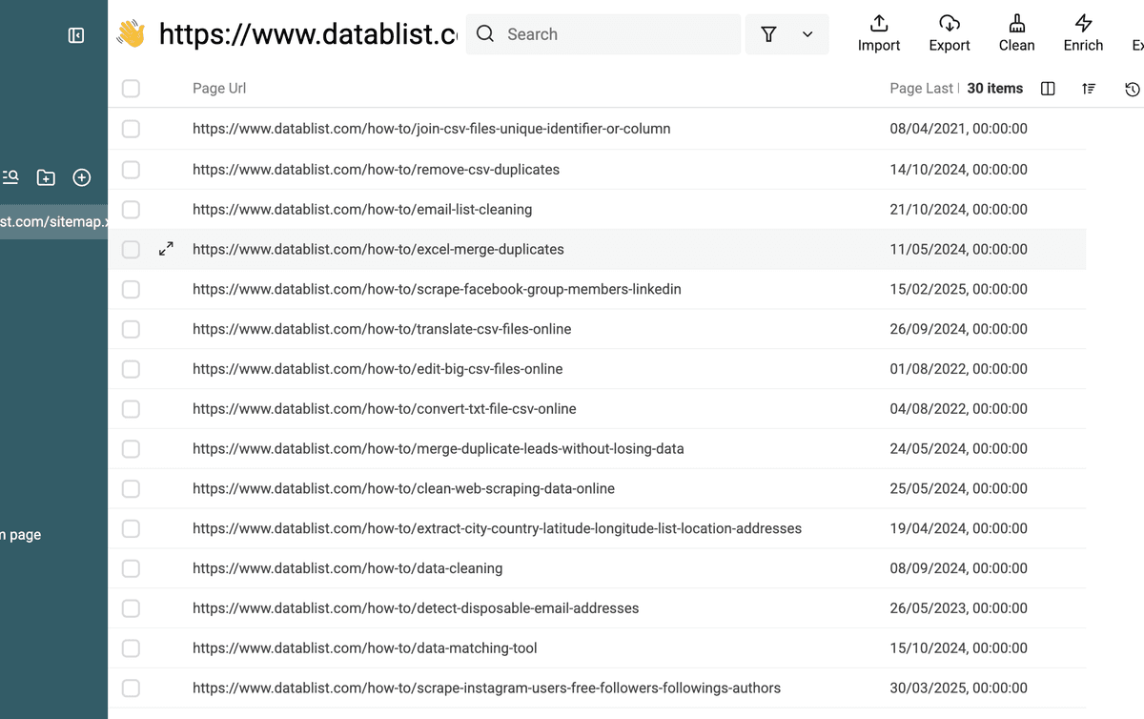The height and width of the screenshot is (719, 1144).
Task: Click the scrape-facebook-group-members-linkedin URL cell
Action: (437, 290)
